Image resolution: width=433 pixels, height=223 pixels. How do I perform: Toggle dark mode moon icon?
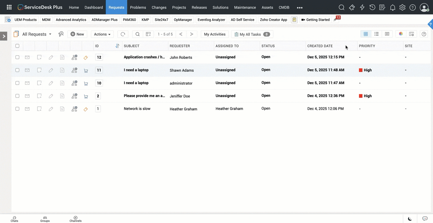coord(410,219)
